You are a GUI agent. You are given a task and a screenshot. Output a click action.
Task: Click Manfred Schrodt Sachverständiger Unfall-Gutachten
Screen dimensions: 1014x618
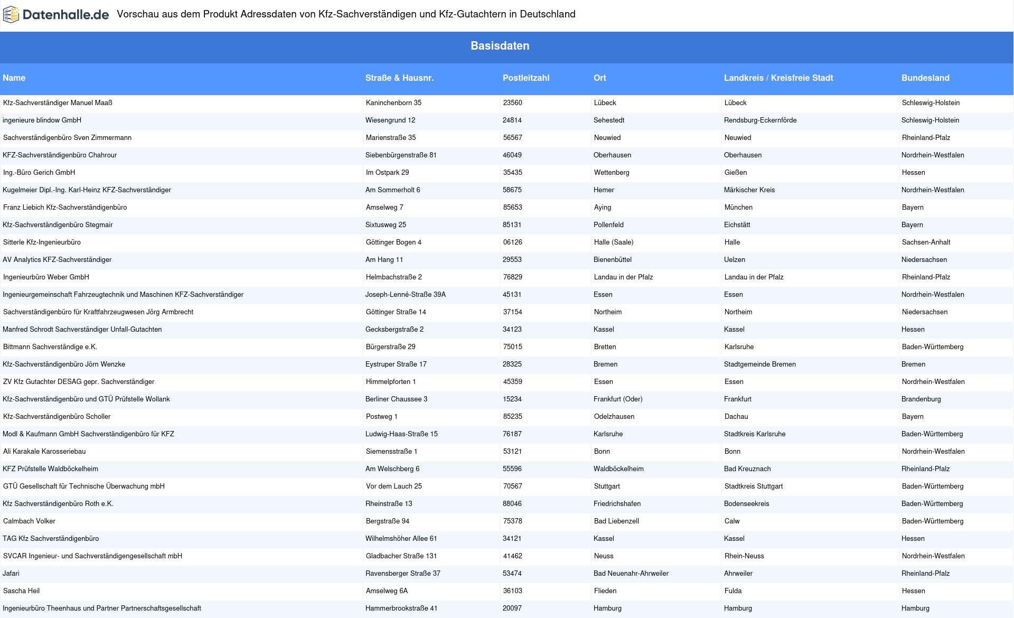click(82, 330)
